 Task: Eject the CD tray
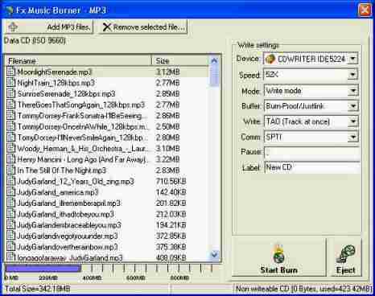345,257
